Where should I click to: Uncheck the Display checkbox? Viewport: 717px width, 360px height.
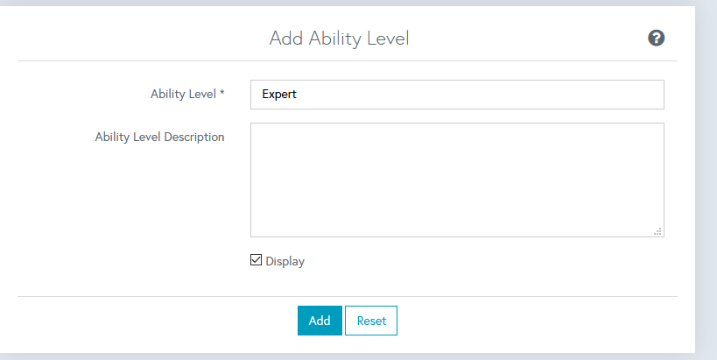pyautogui.click(x=257, y=260)
